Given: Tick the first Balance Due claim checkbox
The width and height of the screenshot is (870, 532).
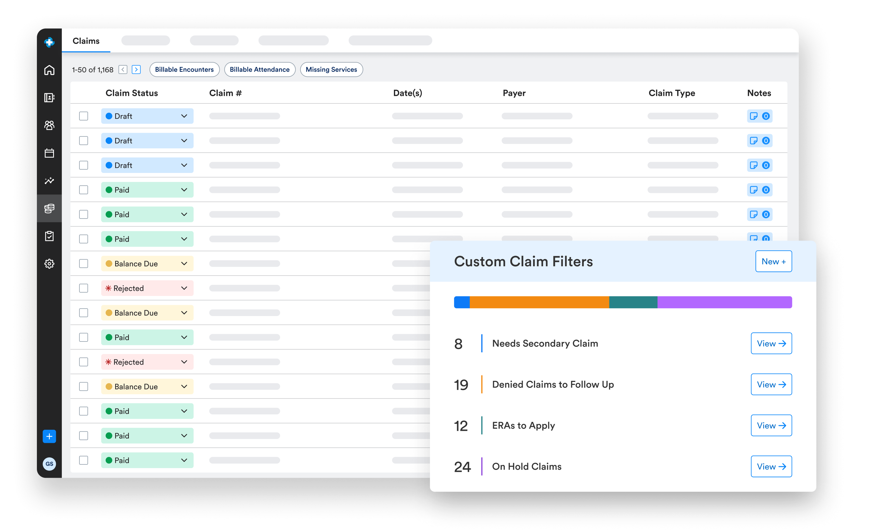Looking at the screenshot, I should tap(84, 263).
